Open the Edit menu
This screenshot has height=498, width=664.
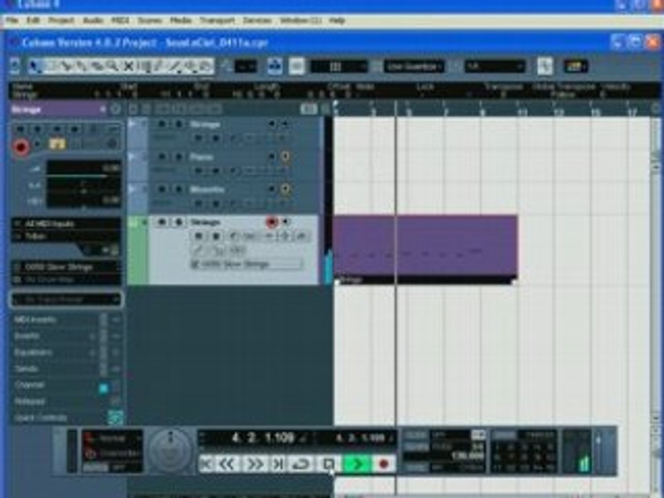point(33,20)
